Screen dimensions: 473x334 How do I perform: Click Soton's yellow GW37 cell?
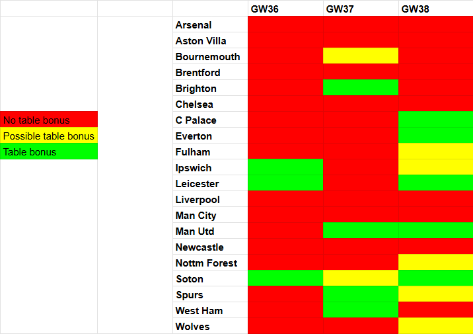tap(361, 279)
